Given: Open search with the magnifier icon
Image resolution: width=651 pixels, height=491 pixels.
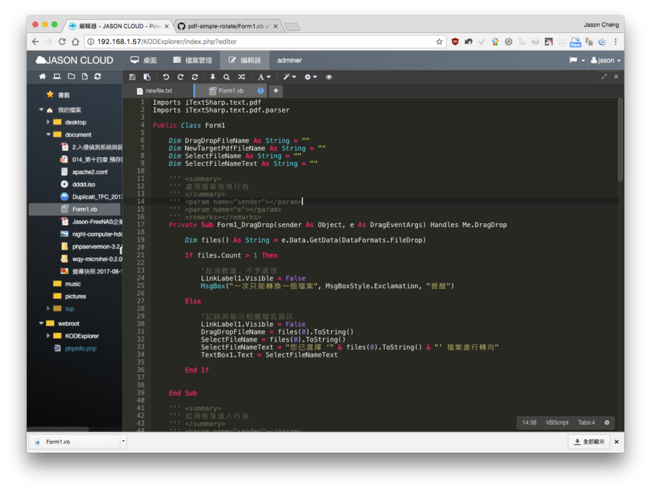Looking at the screenshot, I should (227, 77).
